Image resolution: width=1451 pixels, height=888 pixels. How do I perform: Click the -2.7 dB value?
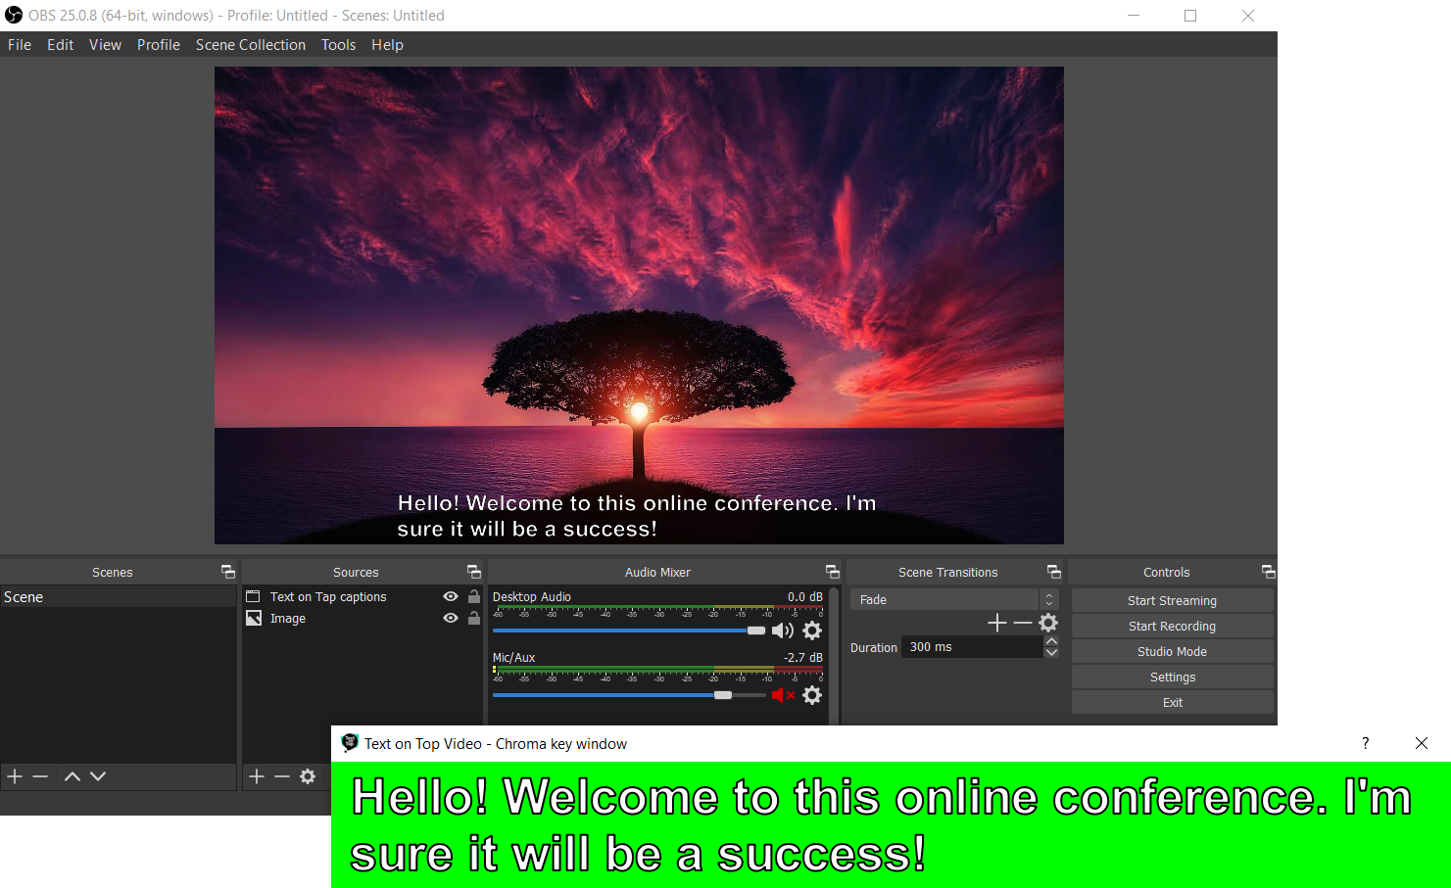tap(803, 657)
